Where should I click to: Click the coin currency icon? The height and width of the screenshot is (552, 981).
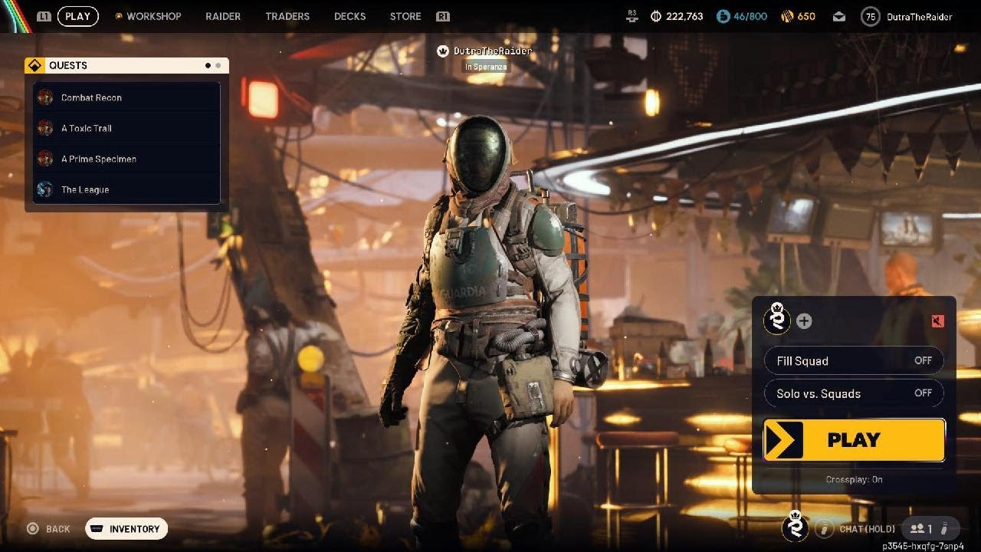click(x=656, y=16)
